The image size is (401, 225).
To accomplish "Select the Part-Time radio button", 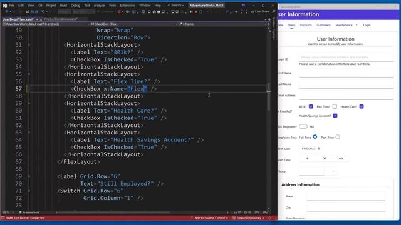I will tap(338, 137).
